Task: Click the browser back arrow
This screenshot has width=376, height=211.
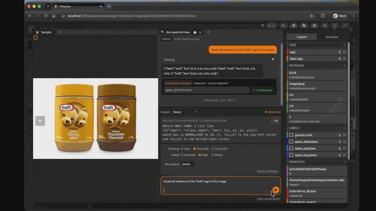Action: (x=30, y=16)
